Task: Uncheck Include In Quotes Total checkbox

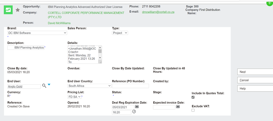Action: coord(193,97)
